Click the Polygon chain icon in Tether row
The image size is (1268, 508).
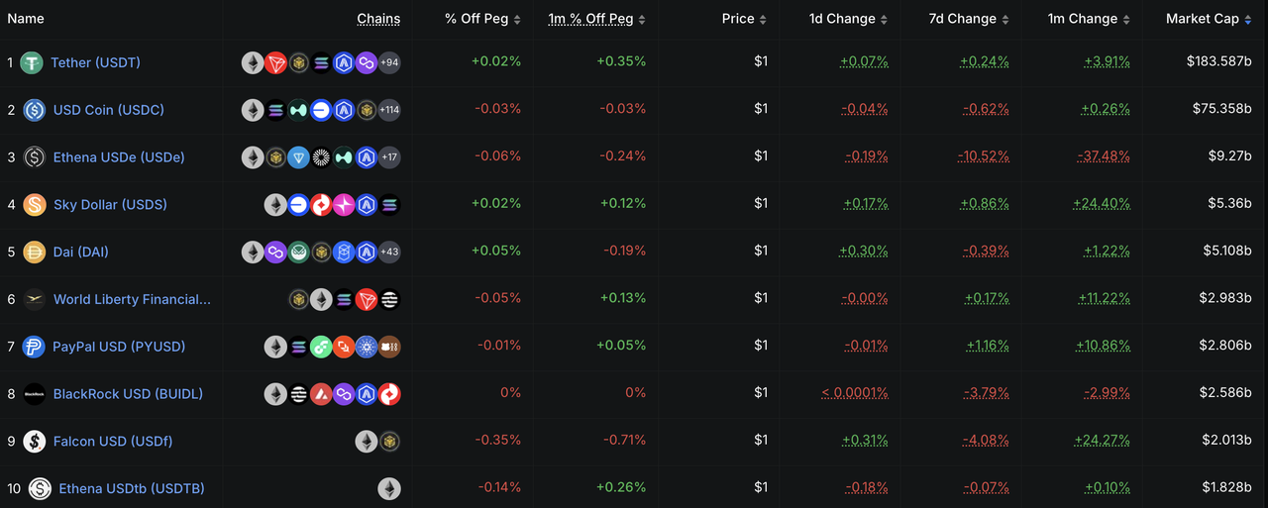click(x=367, y=62)
